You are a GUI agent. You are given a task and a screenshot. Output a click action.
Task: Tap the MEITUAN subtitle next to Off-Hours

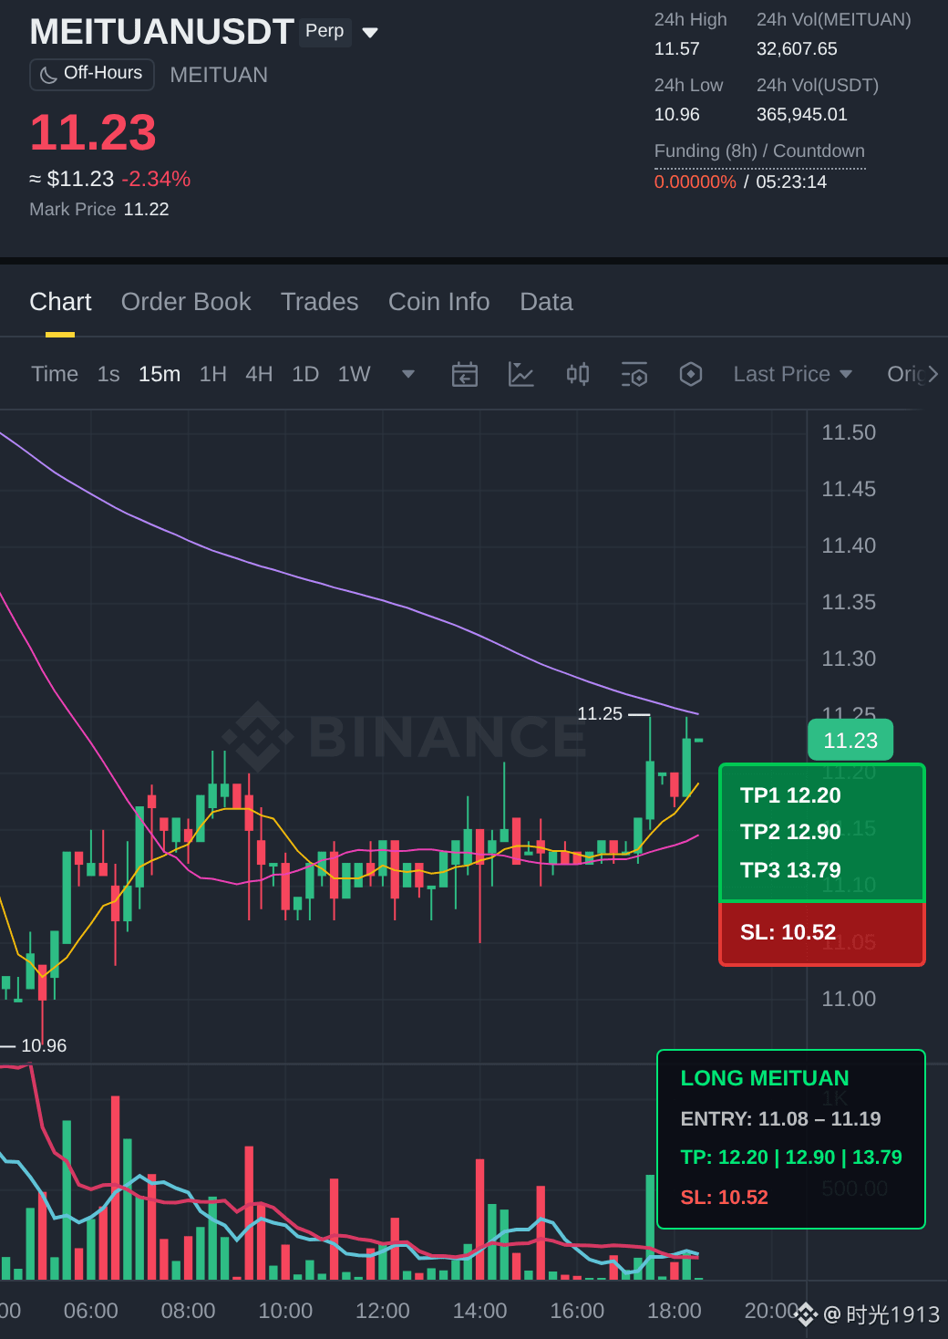[219, 75]
